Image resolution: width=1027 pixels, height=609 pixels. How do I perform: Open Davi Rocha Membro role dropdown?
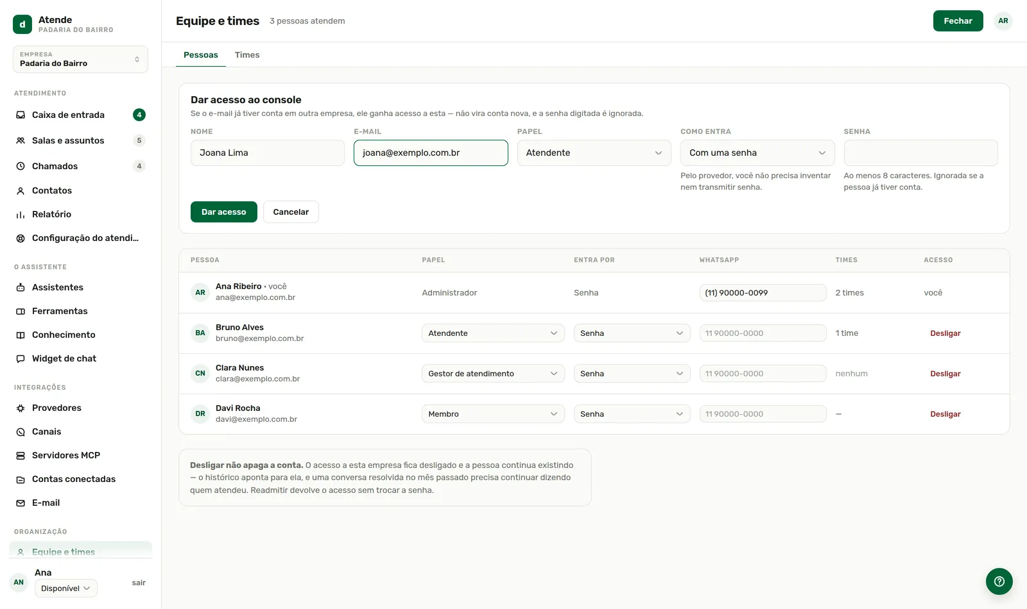coord(493,413)
